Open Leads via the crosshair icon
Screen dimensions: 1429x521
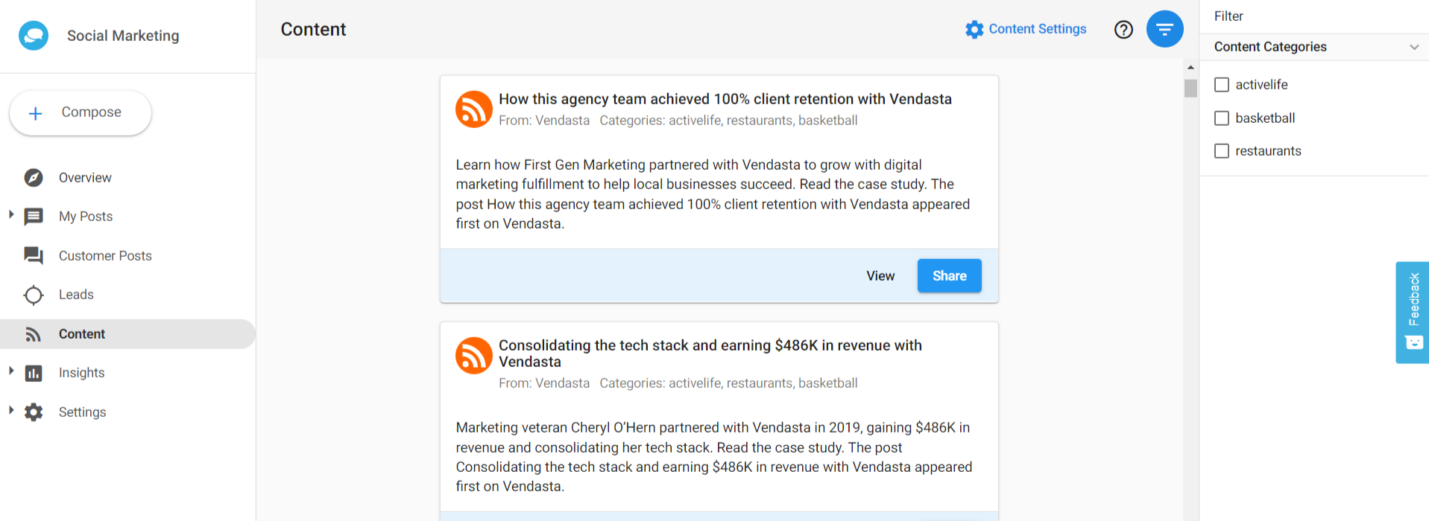point(34,295)
